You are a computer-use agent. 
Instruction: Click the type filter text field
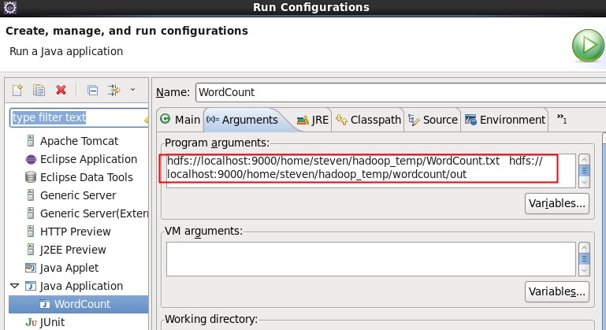(x=79, y=117)
